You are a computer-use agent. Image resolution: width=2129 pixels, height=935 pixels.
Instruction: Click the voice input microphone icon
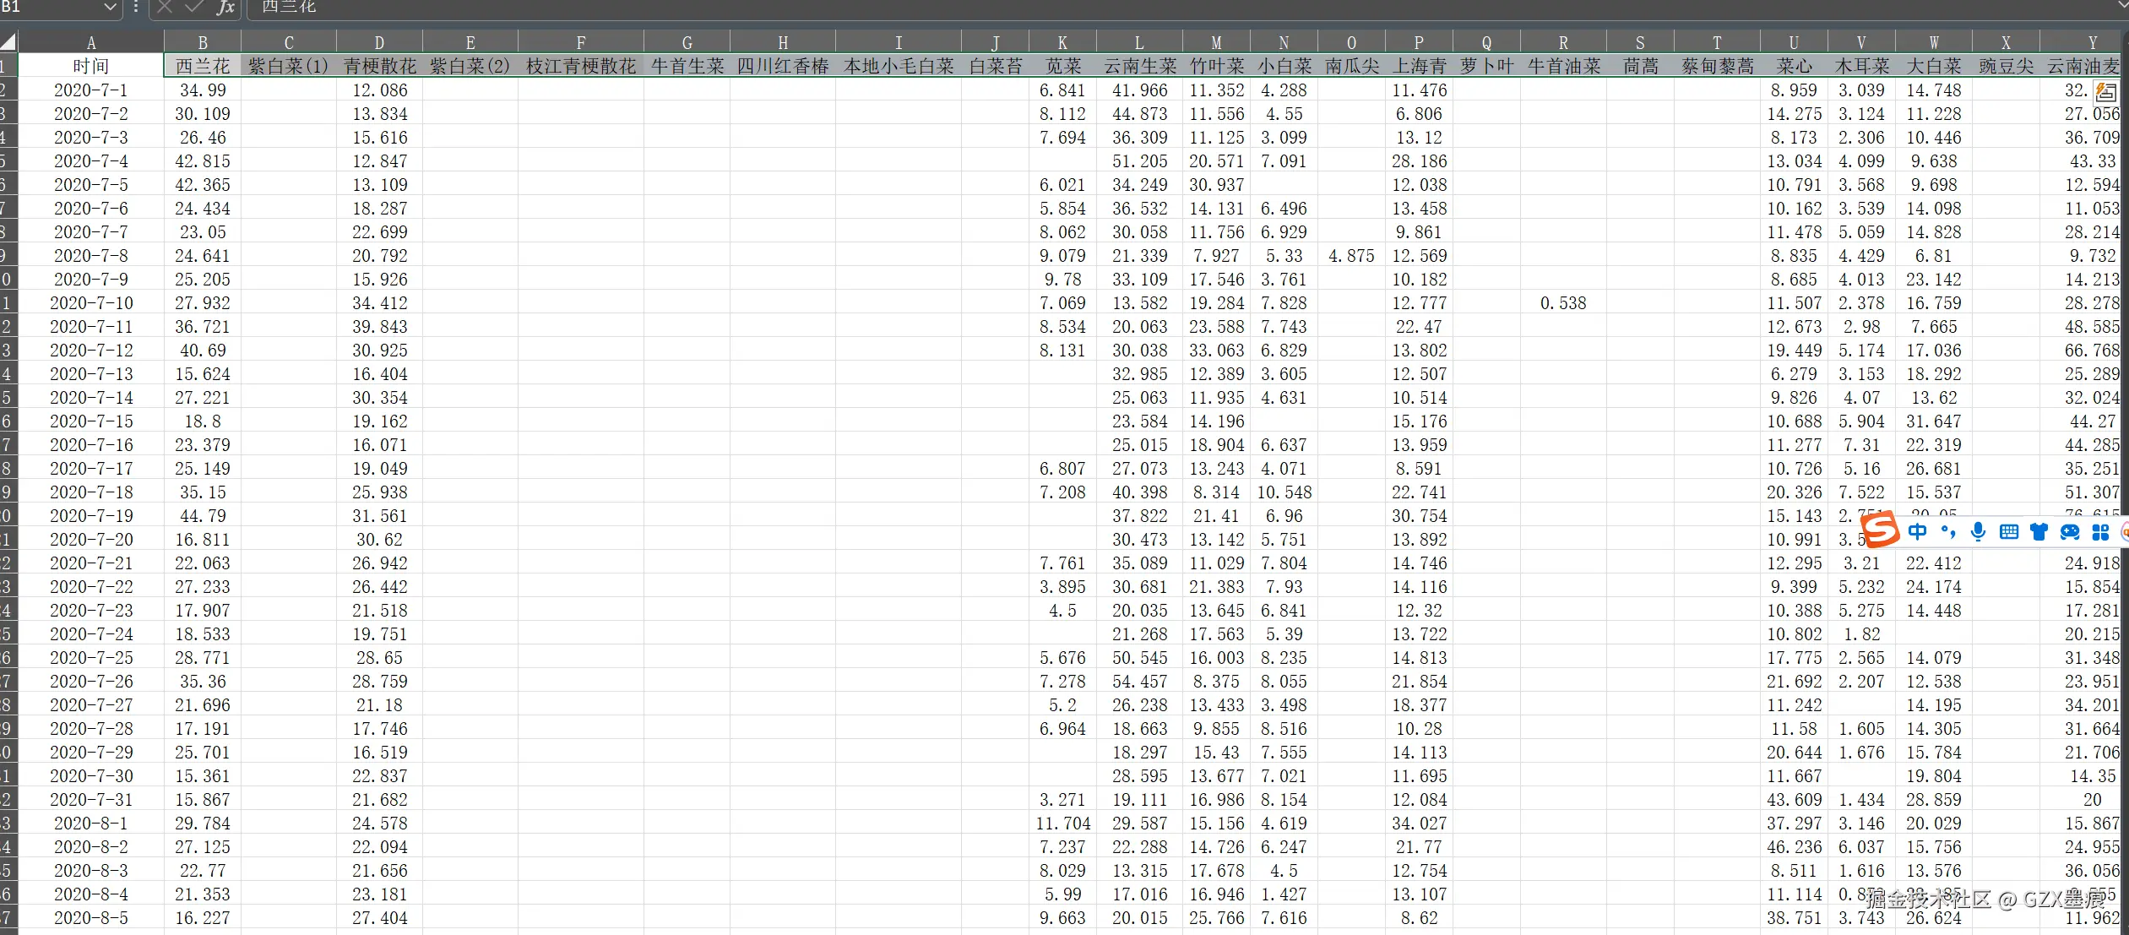click(1978, 531)
